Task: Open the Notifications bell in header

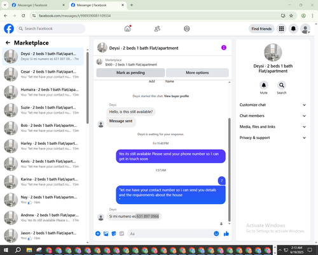Action: coord(293,29)
